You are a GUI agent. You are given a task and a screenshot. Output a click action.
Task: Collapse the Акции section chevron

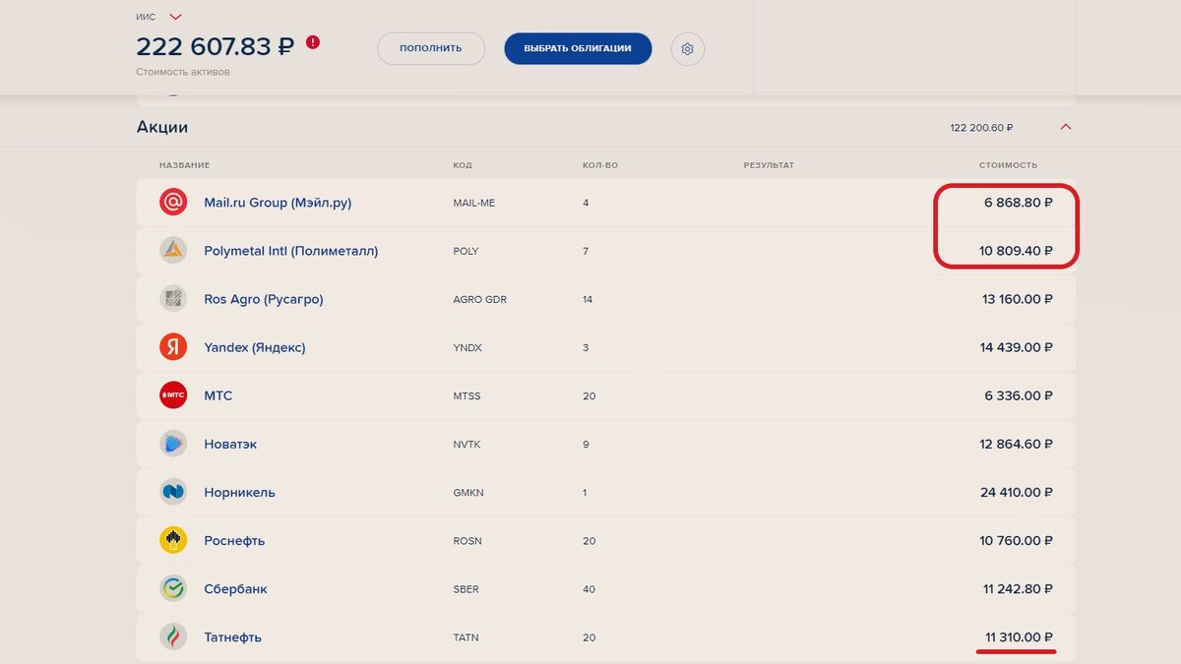click(1066, 127)
